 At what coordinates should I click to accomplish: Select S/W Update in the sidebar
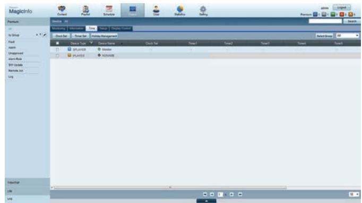coord(15,65)
